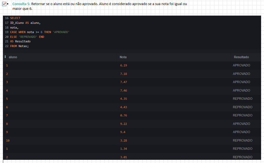Select the nota cell 7.46
264x163 pixels.
[124, 90]
